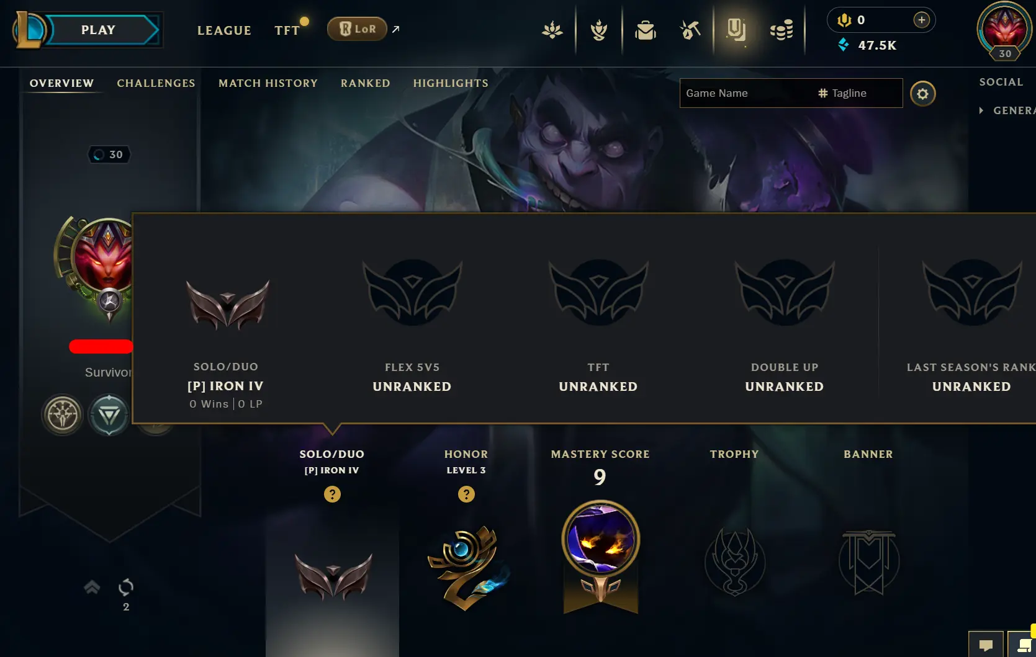The width and height of the screenshot is (1036, 657).
Task: Open the Store coins icon
Action: click(x=782, y=30)
